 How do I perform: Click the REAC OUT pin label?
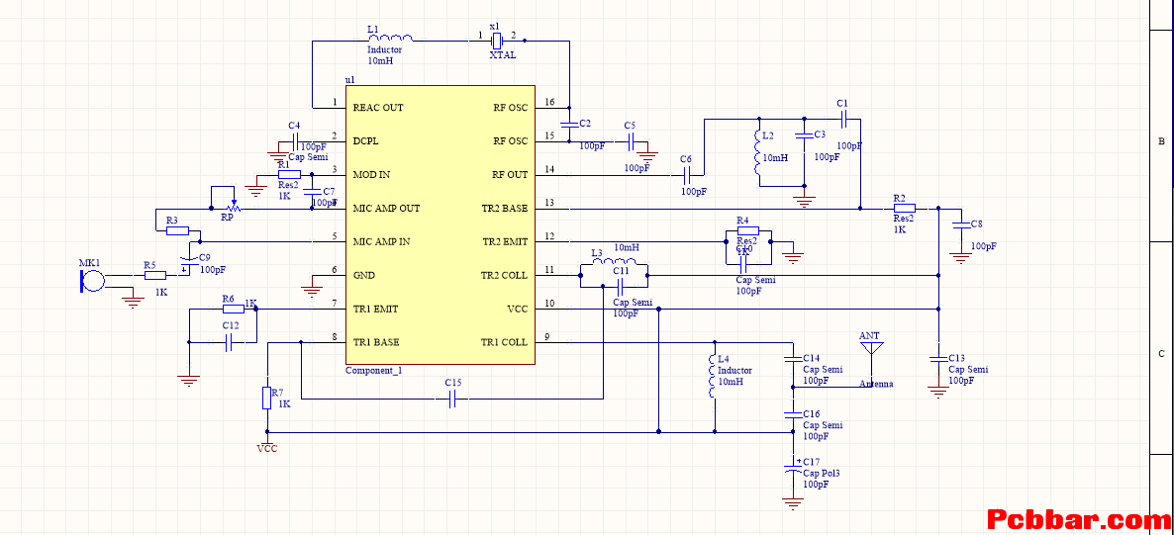click(x=378, y=108)
